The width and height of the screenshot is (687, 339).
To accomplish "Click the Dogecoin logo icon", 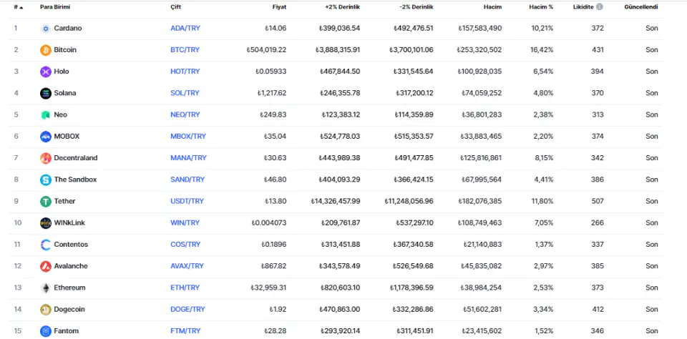I will pyautogui.click(x=46, y=310).
